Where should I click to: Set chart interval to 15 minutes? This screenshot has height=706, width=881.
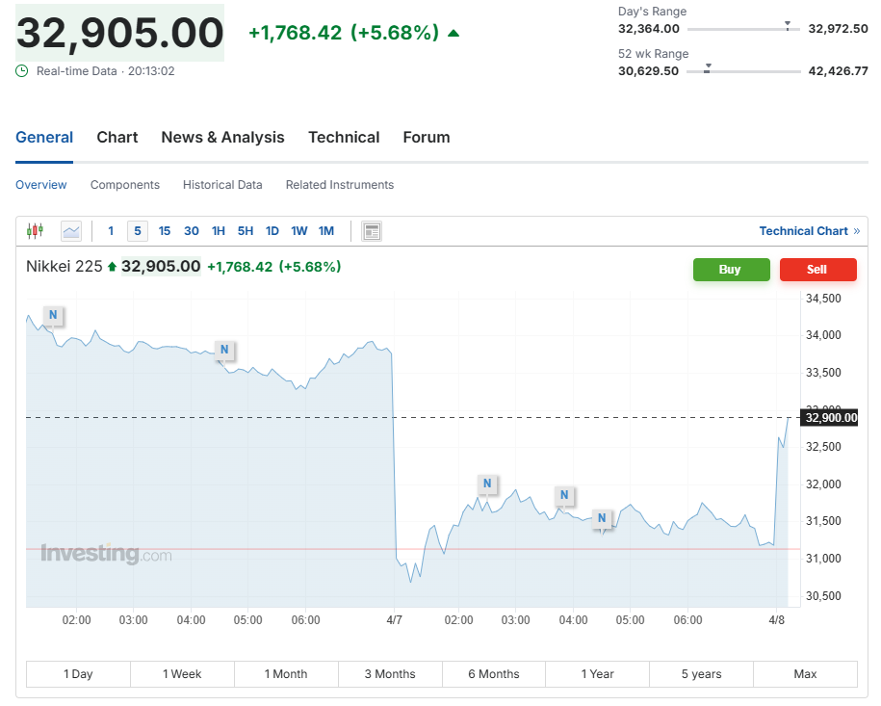pyautogui.click(x=164, y=231)
